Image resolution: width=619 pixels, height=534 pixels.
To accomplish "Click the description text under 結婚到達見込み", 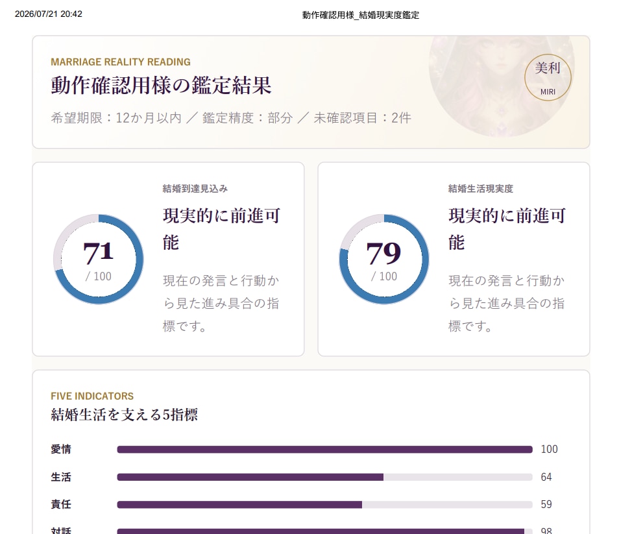I will point(221,304).
